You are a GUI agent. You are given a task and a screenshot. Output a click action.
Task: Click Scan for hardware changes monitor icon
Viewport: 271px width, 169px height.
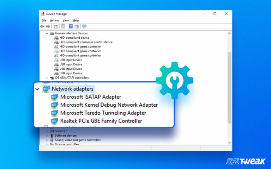[84, 26]
